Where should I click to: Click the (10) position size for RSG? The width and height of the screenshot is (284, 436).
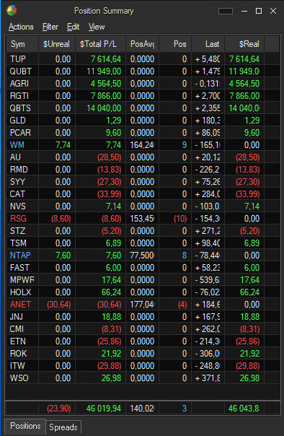pos(180,219)
